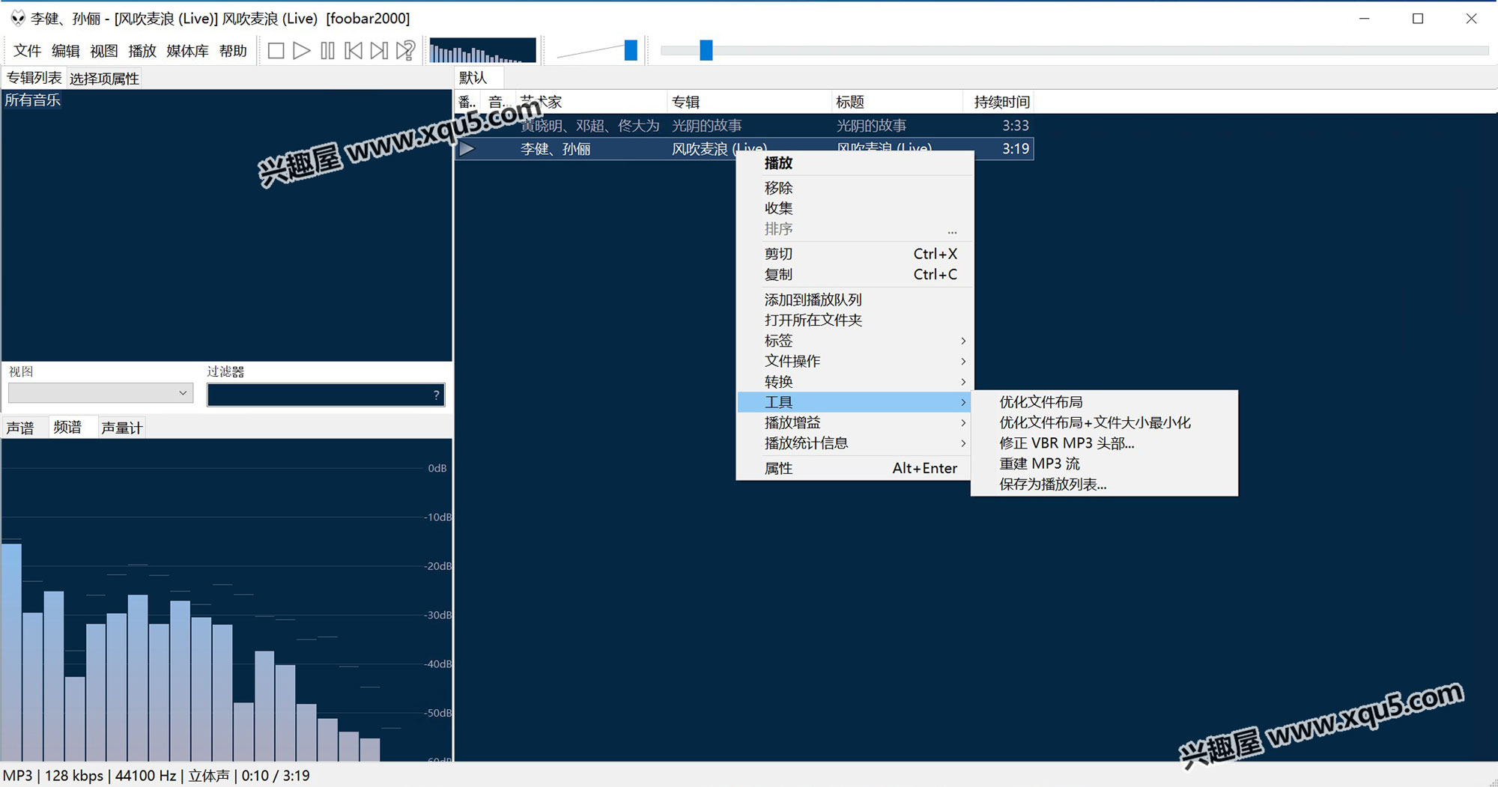This screenshot has height=787, width=1498.
Task: Click the playing indicator on 李健、孙俪 row
Action: click(467, 149)
